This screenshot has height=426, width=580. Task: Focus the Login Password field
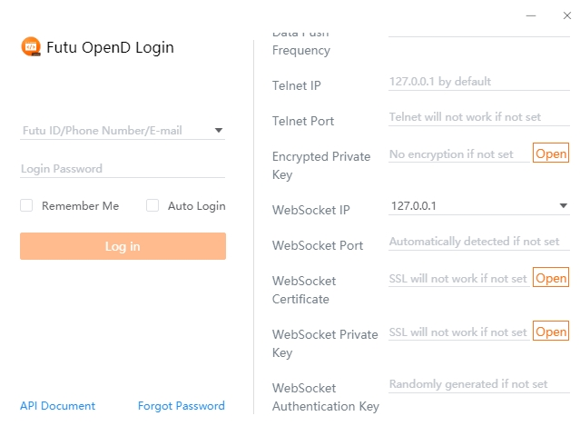[122, 169]
